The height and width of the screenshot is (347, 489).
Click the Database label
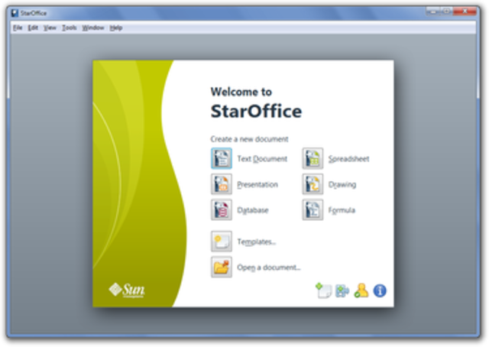253,210
